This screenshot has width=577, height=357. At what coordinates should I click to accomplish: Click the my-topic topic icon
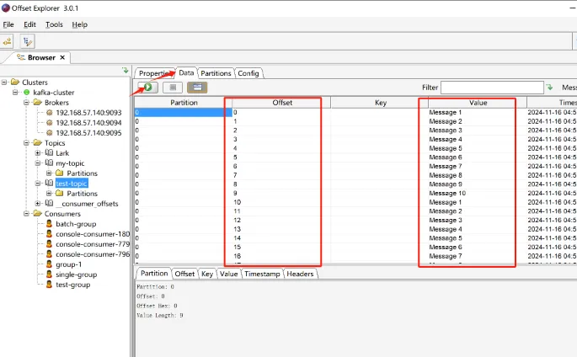pyautogui.click(x=49, y=163)
